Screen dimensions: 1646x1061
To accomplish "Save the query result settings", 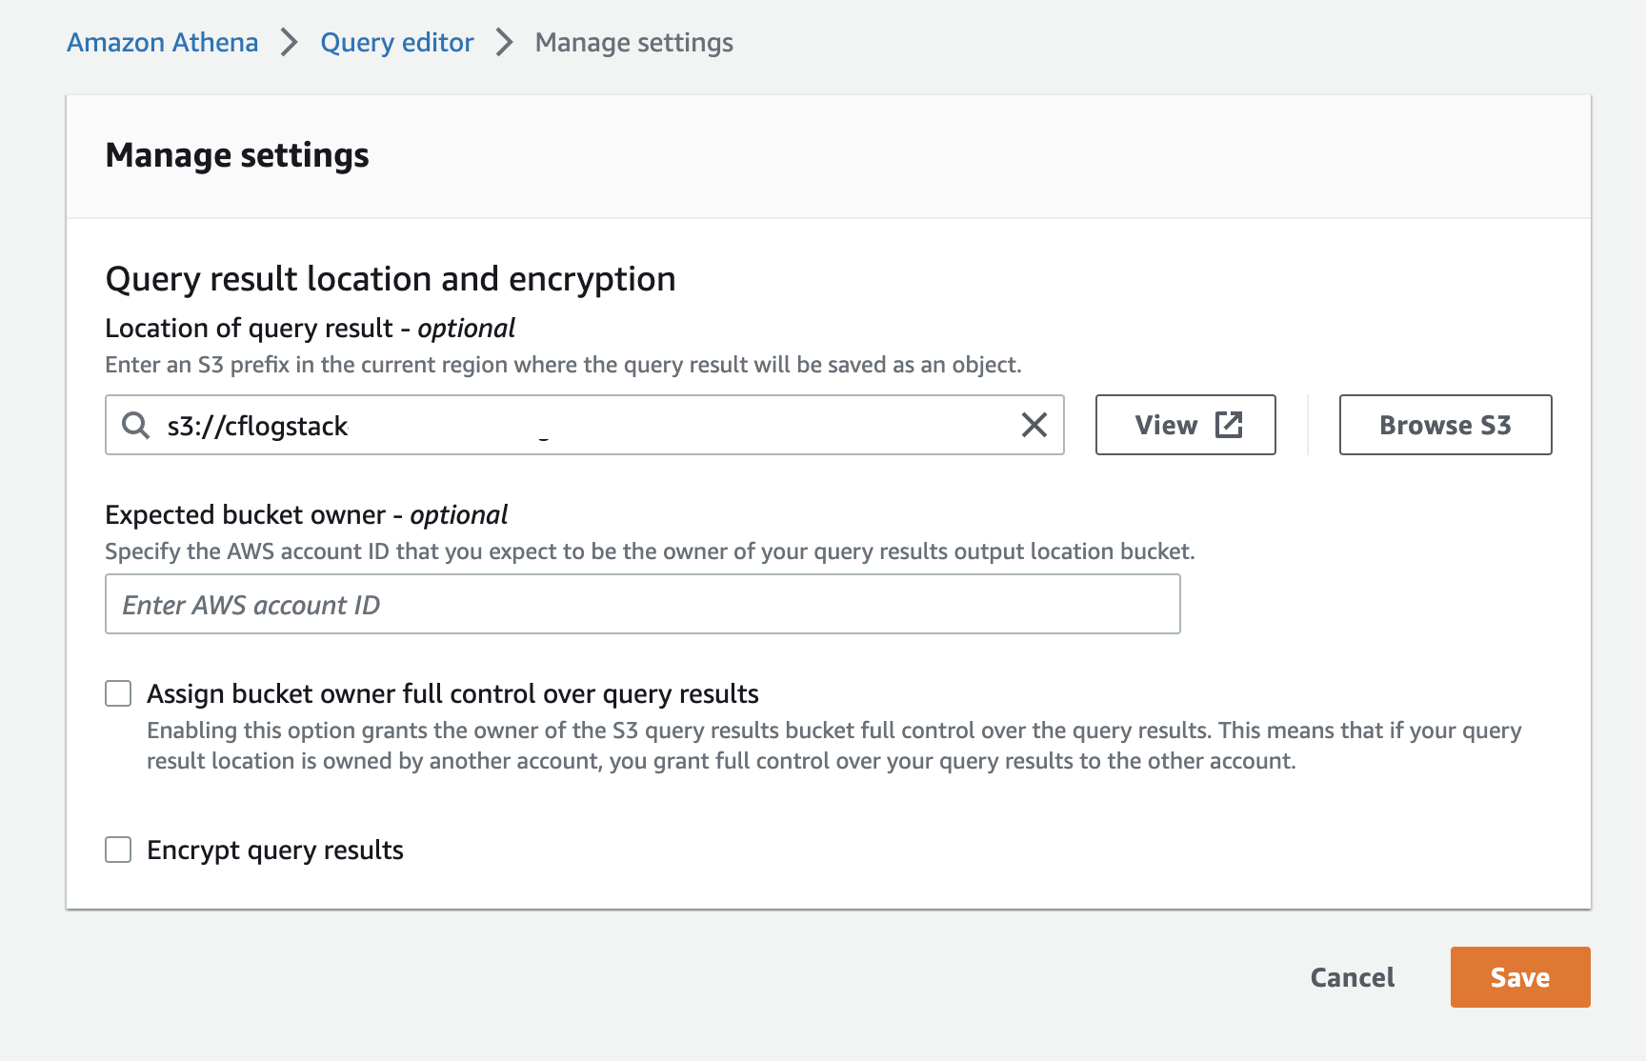I will tap(1520, 977).
